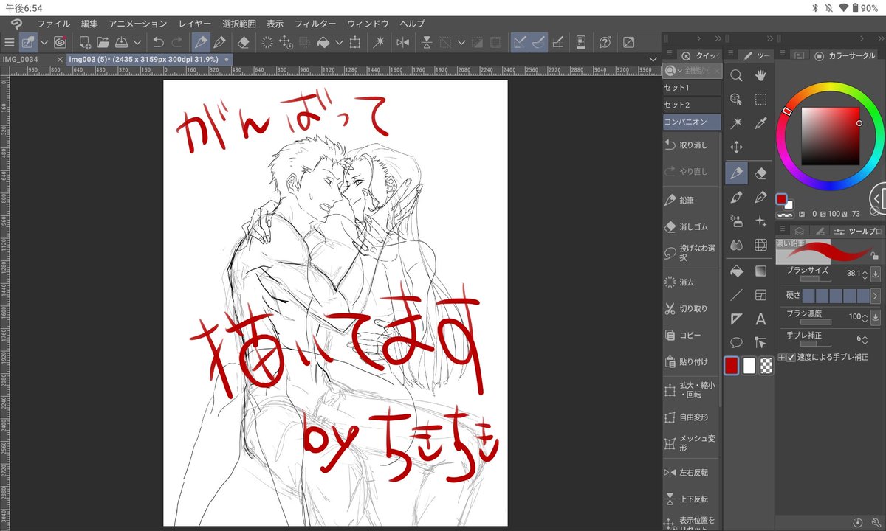Image resolution: width=886 pixels, height=531 pixels.
Task: Click the smartphone icon in the command bar
Action: [580, 42]
